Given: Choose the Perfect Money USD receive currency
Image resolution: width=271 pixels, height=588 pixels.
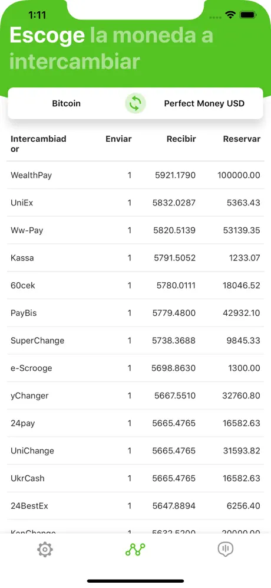Looking at the screenshot, I should 204,103.
